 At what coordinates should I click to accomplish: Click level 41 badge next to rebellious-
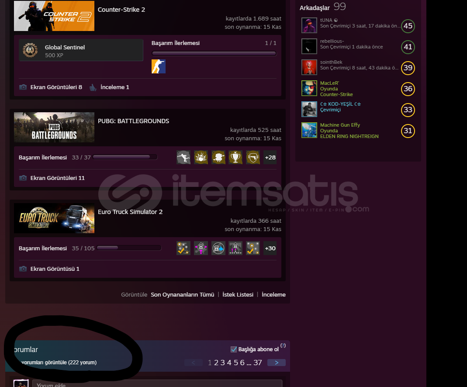point(408,47)
